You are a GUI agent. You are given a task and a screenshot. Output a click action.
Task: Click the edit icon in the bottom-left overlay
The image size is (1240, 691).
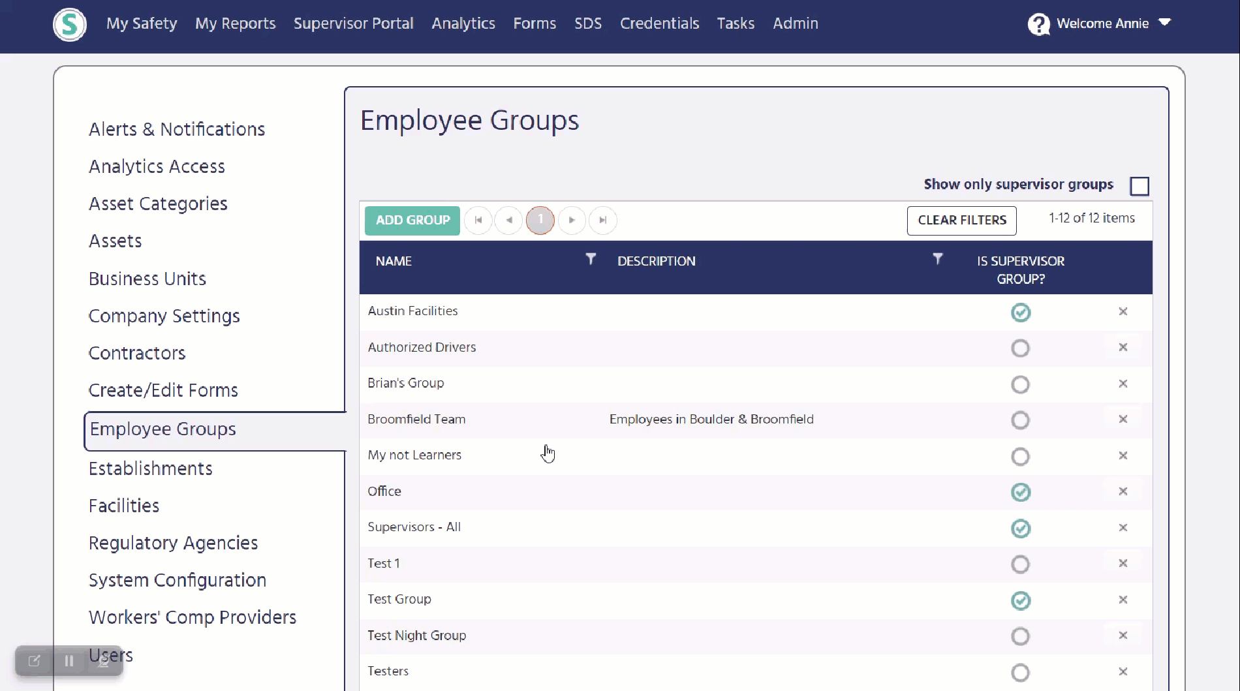coord(33,661)
